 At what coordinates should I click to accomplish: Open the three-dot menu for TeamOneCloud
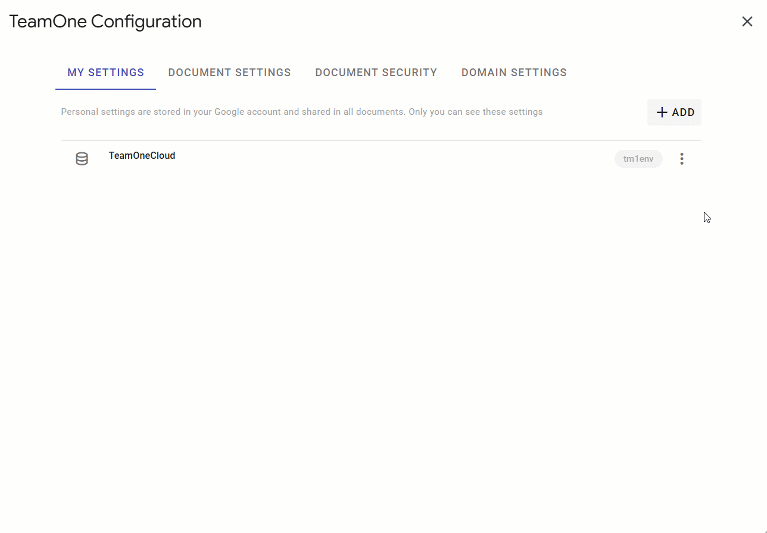(682, 159)
